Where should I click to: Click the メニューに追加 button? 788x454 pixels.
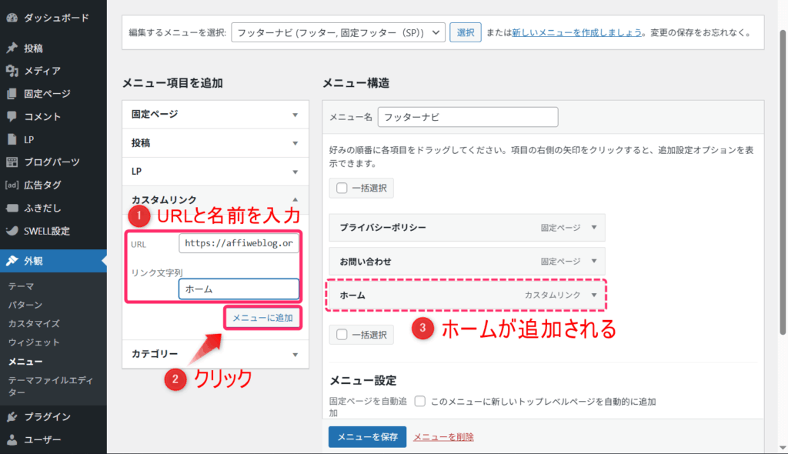[262, 318]
